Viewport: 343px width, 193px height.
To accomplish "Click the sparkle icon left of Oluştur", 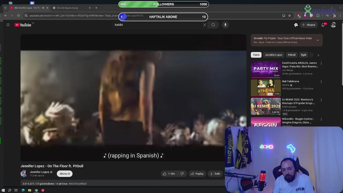I will point(296,25).
